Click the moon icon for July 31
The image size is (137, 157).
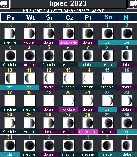click(x=10, y=145)
